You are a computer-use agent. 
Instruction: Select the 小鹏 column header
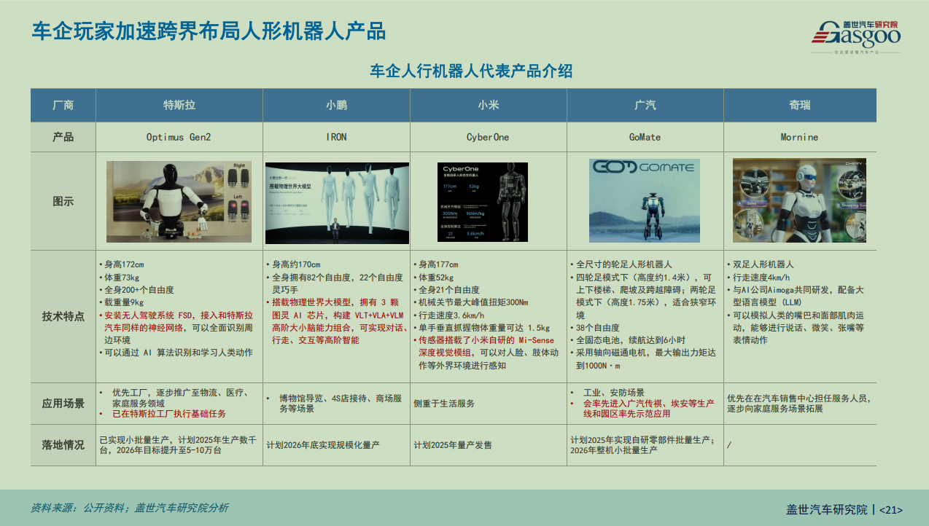[336, 105]
